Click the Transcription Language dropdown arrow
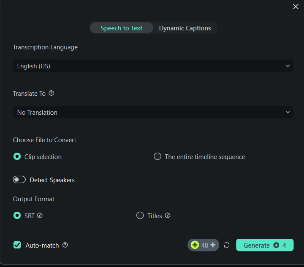The height and width of the screenshot is (267, 304). tap(288, 66)
